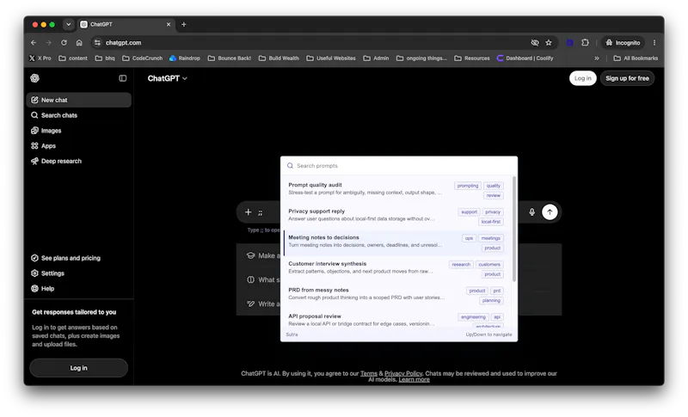Image resolution: width=688 pixels, height=417 pixels.
Task: Expand hidden bookmarks chevron
Action: (x=597, y=58)
